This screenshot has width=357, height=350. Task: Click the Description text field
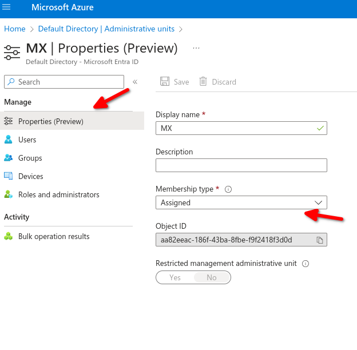pos(241,165)
